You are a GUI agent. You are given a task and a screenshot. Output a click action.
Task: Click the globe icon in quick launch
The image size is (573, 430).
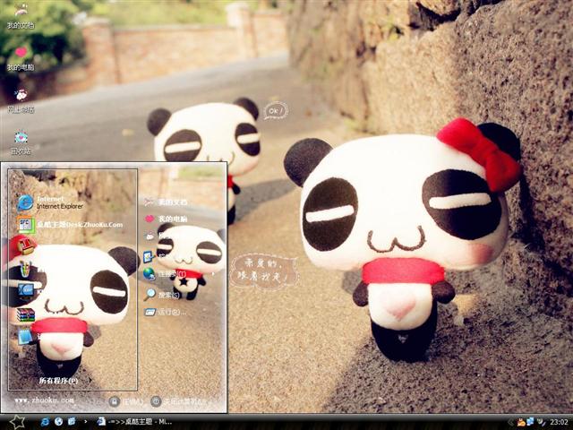58,422
